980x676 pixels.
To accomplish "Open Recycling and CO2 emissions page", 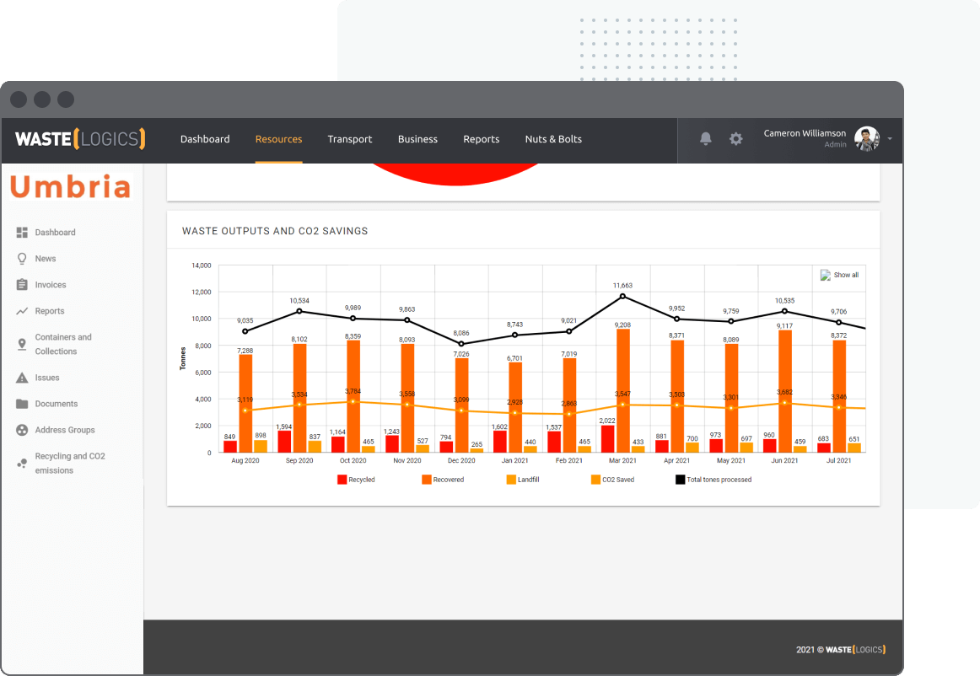I will click(70, 463).
